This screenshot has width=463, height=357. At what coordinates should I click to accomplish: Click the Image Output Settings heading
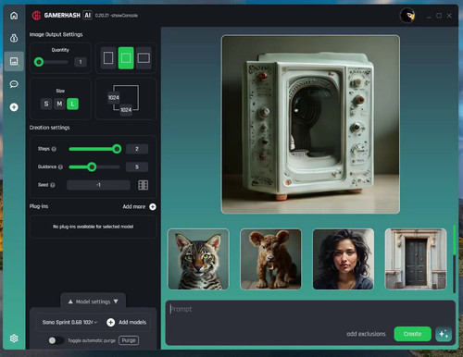tap(56, 34)
